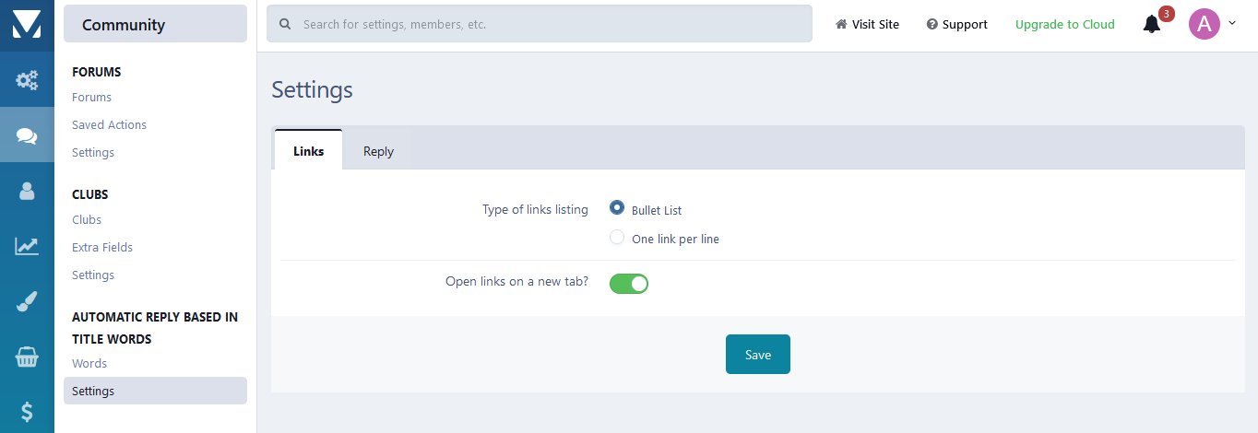Open the System gears section
This screenshot has width=1258, height=433.
point(27,80)
